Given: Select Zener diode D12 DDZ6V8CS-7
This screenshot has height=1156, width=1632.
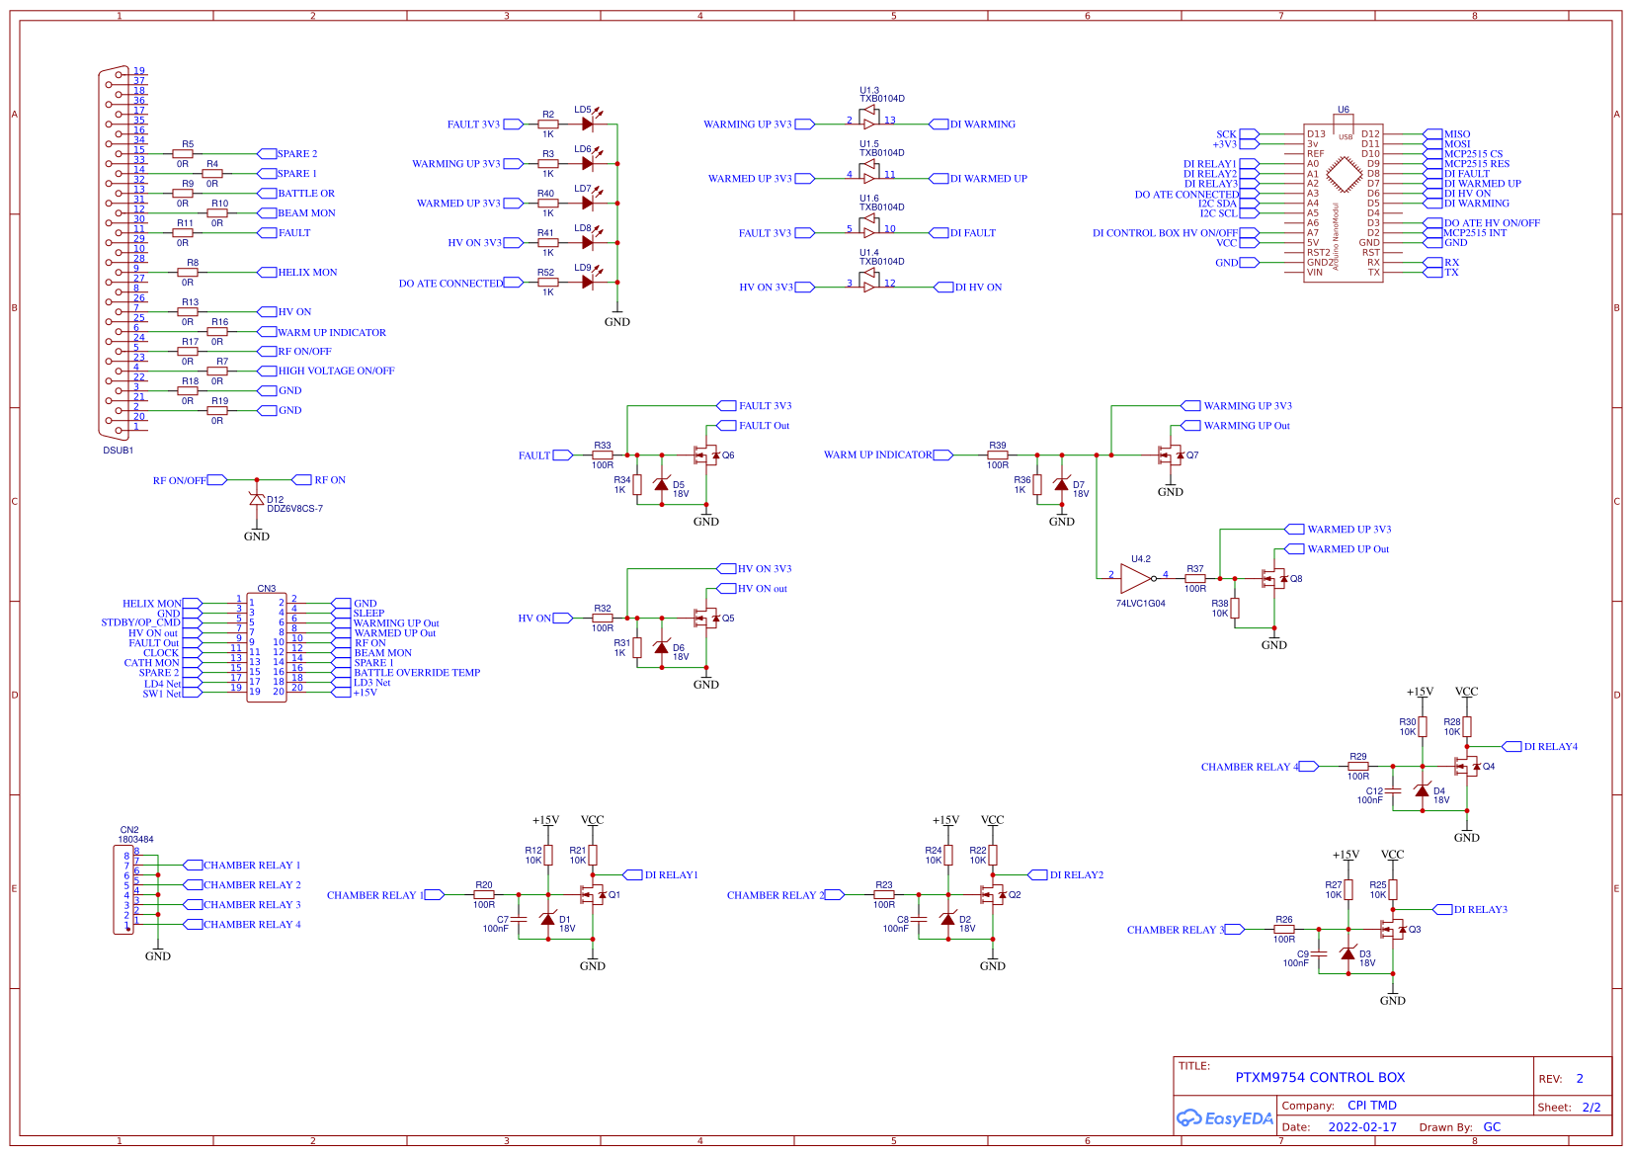Looking at the screenshot, I should point(259,500).
